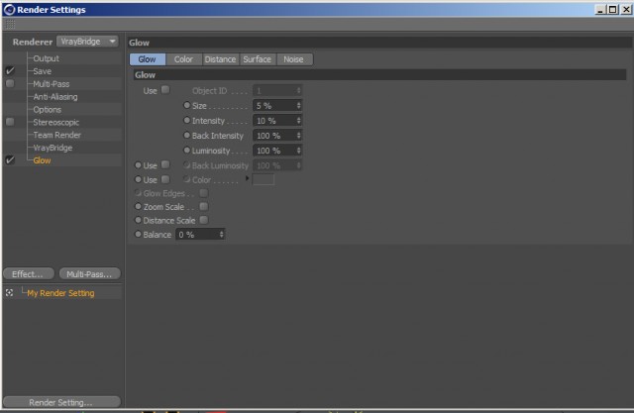This screenshot has height=413, width=634.
Task: Click the Effect... button
Action: [x=29, y=274]
